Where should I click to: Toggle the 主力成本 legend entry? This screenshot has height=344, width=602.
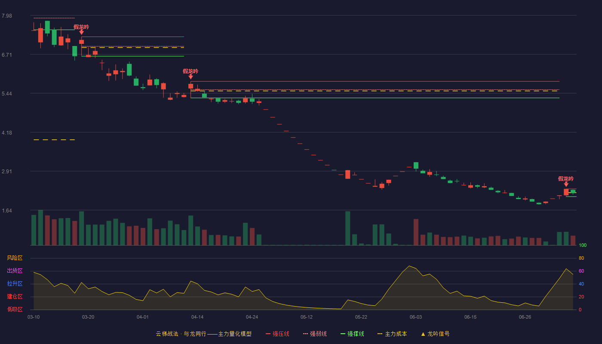click(392, 334)
